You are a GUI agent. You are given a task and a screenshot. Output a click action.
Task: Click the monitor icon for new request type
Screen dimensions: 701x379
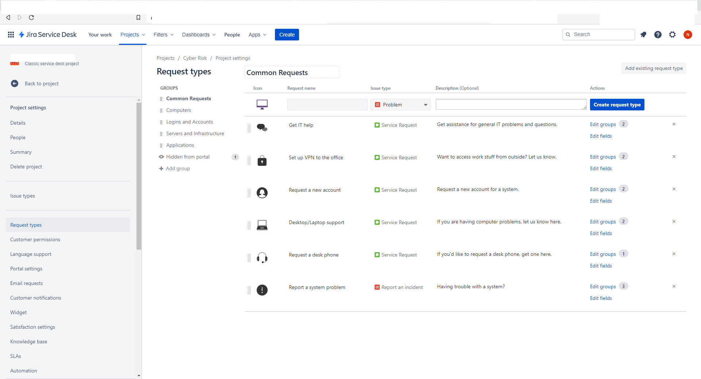coord(262,105)
